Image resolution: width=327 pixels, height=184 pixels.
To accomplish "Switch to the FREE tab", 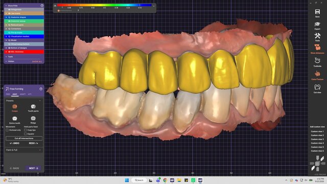I will click(8, 94).
